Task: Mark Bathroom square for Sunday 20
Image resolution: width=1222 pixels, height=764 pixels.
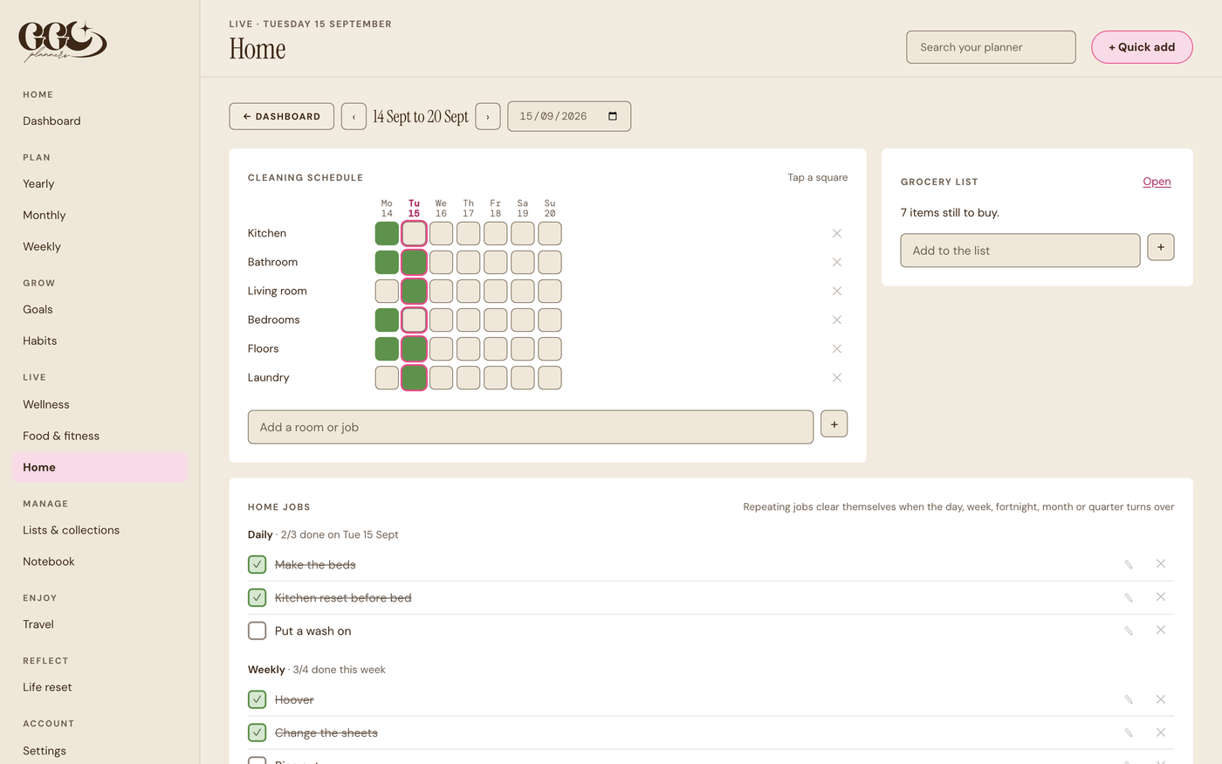Action: pyautogui.click(x=550, y=262)
